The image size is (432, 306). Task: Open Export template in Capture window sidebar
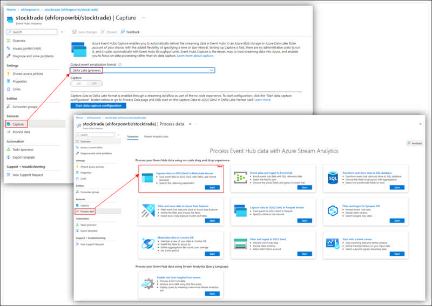23,158
